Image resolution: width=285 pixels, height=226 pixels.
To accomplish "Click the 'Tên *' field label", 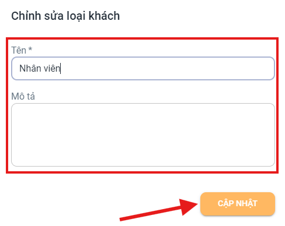I will (22, 50).
